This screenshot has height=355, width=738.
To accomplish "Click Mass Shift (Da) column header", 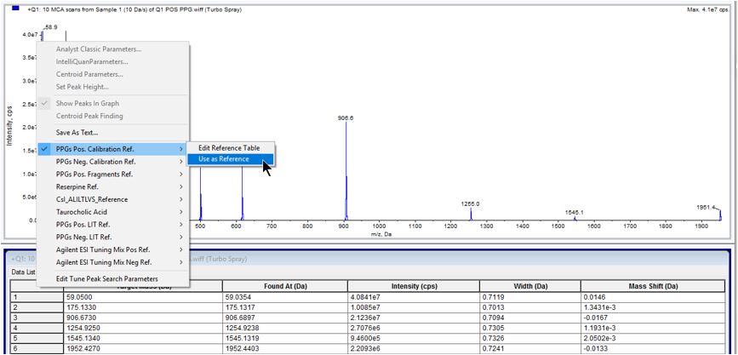I will tap(653, 286).
